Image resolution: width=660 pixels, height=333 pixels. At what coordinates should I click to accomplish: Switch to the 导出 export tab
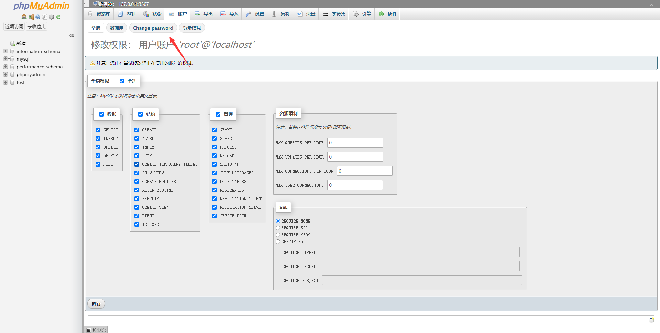coord(204,14)
